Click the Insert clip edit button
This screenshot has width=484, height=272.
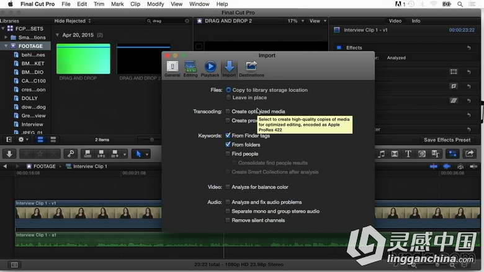point(101,154)
